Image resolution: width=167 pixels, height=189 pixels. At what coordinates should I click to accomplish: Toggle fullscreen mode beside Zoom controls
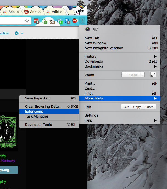153,75
